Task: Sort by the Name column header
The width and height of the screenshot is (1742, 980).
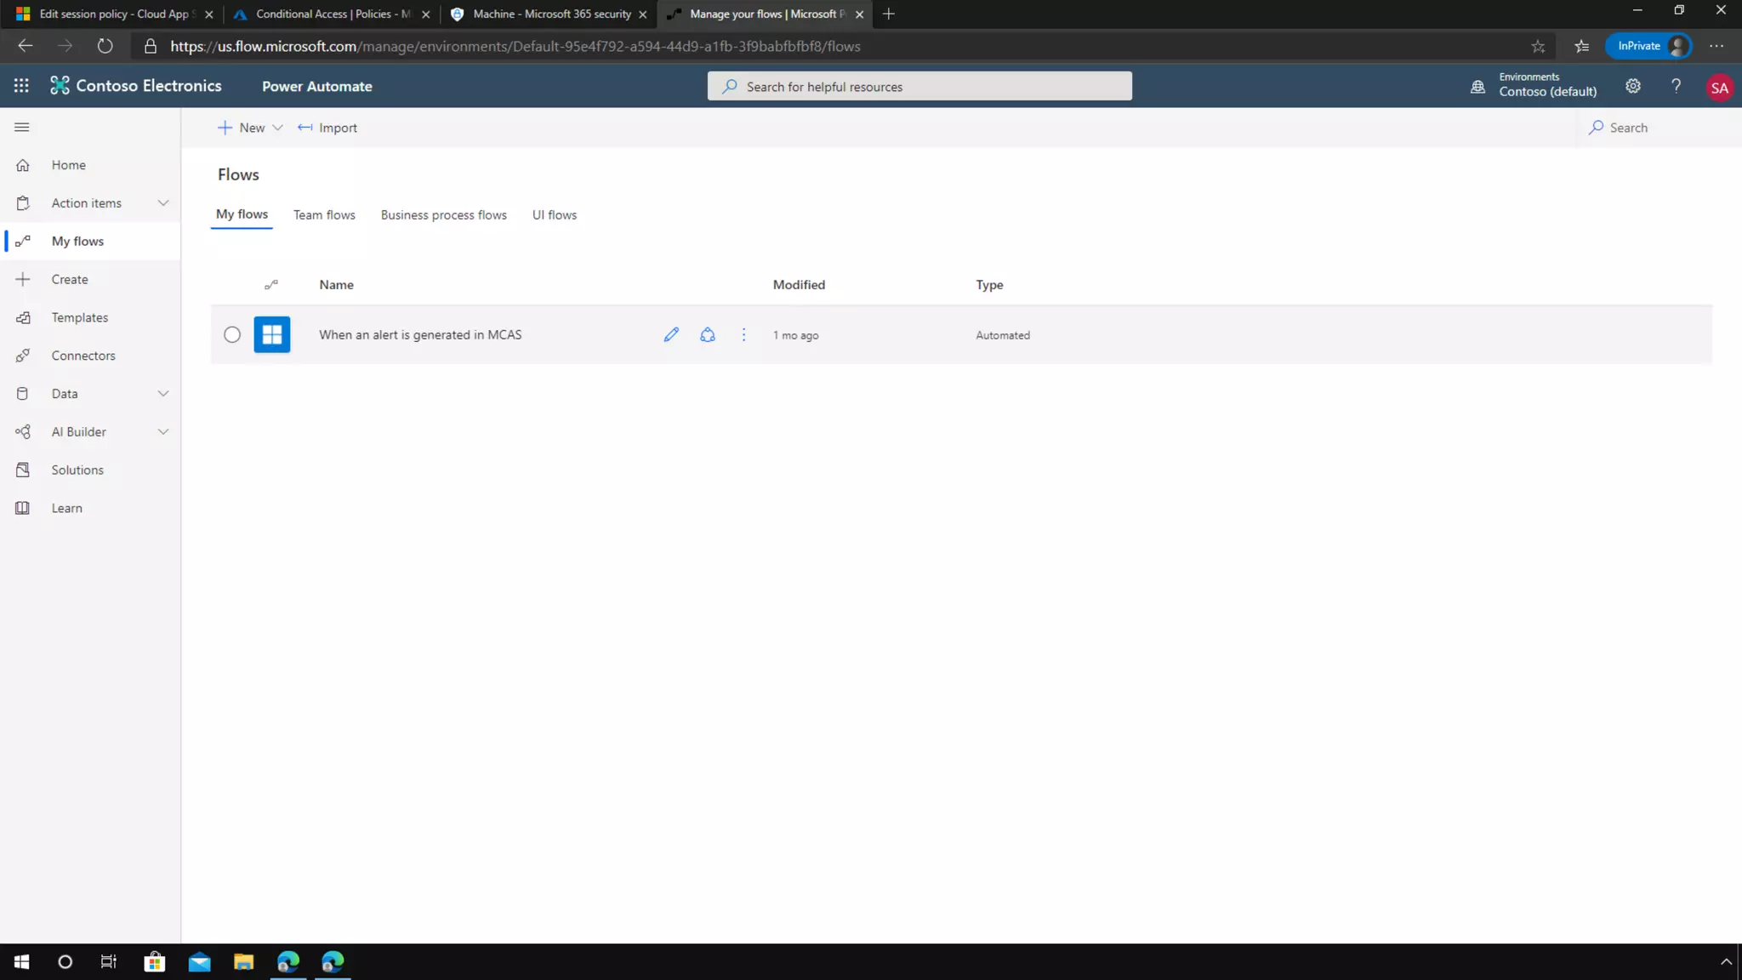Action: pos(337,285)
